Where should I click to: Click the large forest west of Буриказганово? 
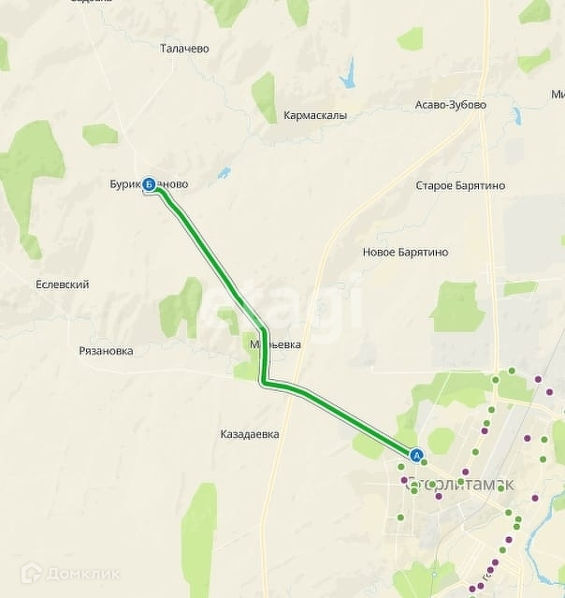[x=31, y=168]
